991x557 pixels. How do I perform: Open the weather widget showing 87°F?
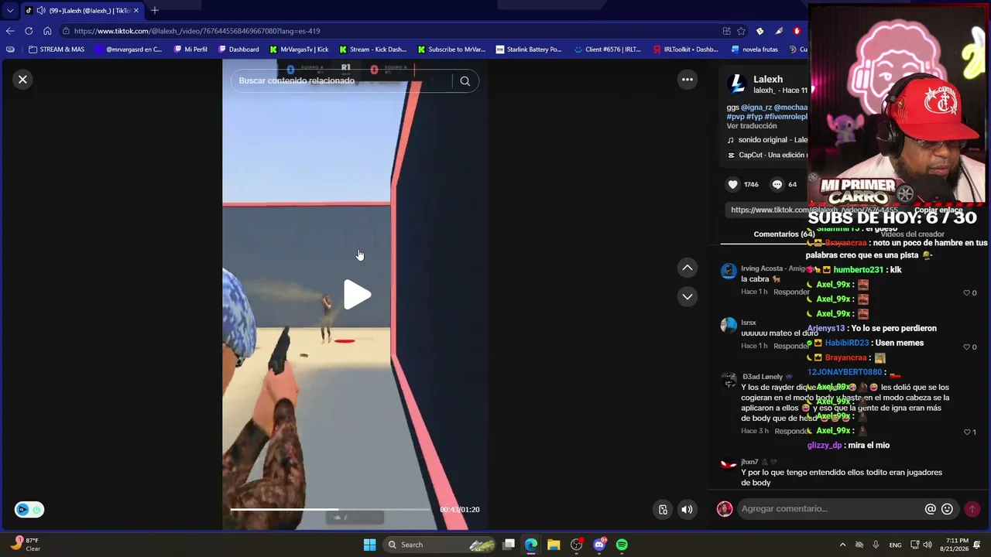coord(25,545)
